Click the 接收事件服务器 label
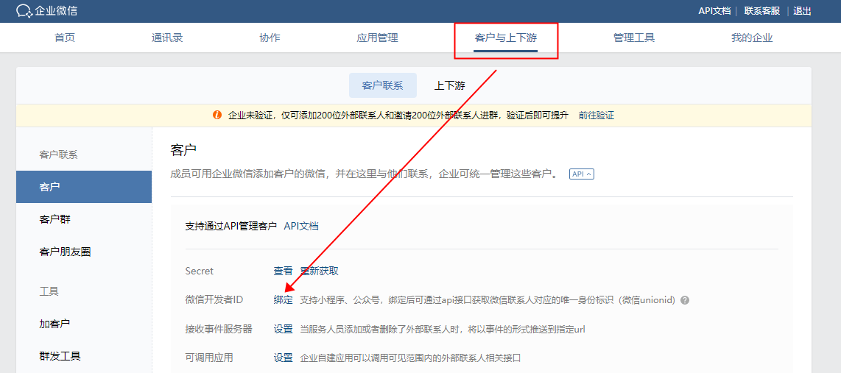 pyautogui.click(x=219, y=329)
